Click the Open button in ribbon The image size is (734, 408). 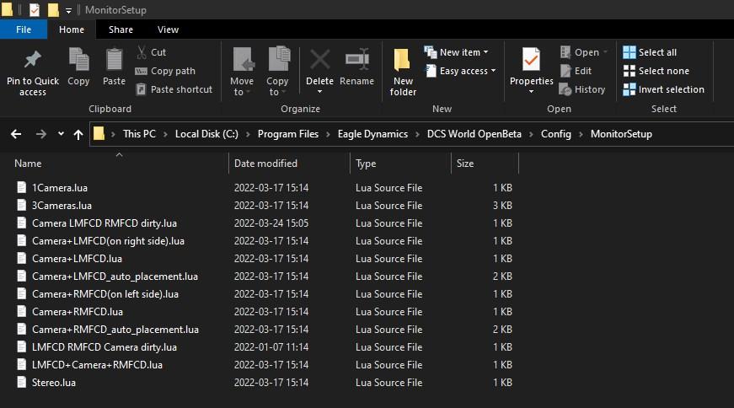tap(583, 52)
